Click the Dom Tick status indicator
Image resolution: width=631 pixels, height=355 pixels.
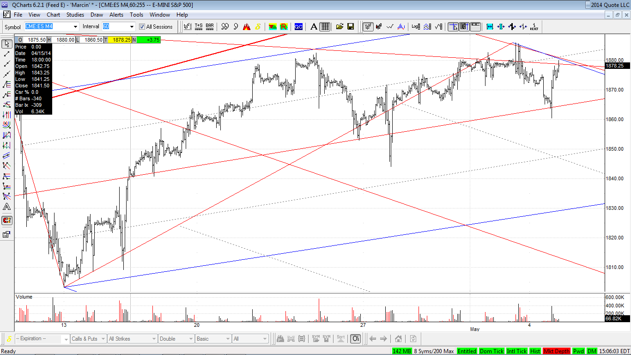[491, 351]
